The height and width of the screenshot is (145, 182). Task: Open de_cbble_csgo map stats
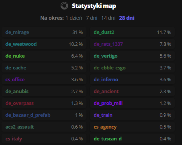(110, 68)
